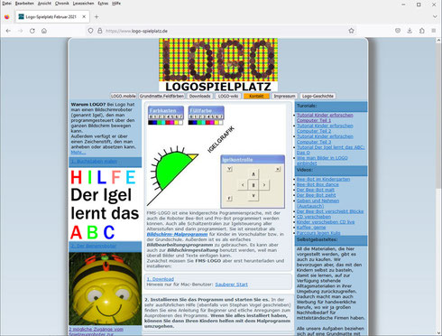This screenshot has width=442, height=336.
Task: Bookmark this page with the star icon
Action: click(351, 31)
